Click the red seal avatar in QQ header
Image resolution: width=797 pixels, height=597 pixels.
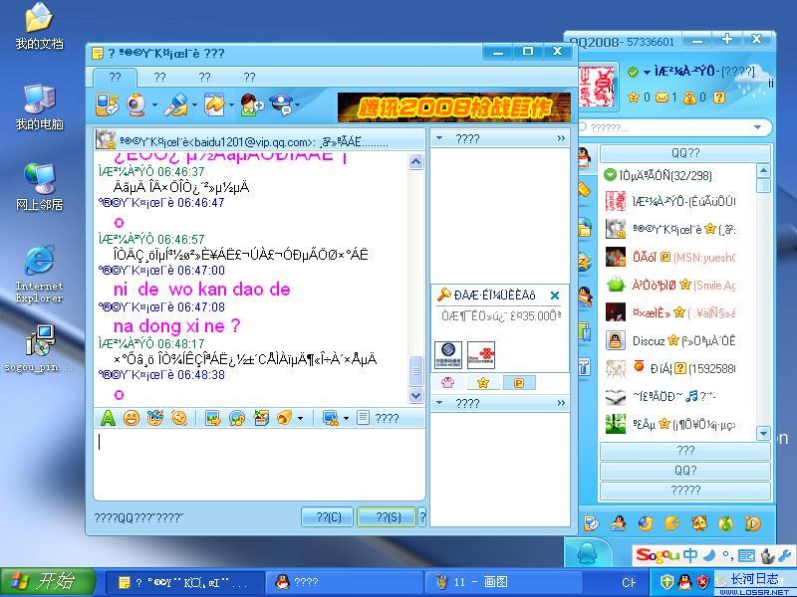597,88
